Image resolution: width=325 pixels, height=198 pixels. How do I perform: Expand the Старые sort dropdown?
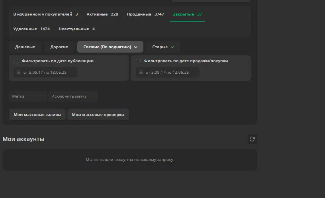[x=163, y=47]
